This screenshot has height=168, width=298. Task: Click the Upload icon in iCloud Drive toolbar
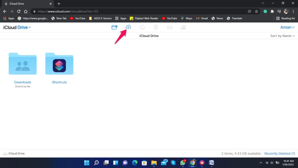coord(128,27)
